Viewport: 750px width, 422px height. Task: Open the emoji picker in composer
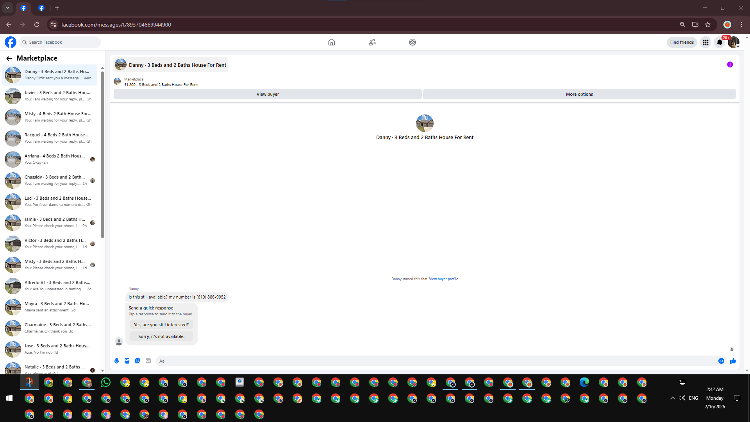pos(721,361)
